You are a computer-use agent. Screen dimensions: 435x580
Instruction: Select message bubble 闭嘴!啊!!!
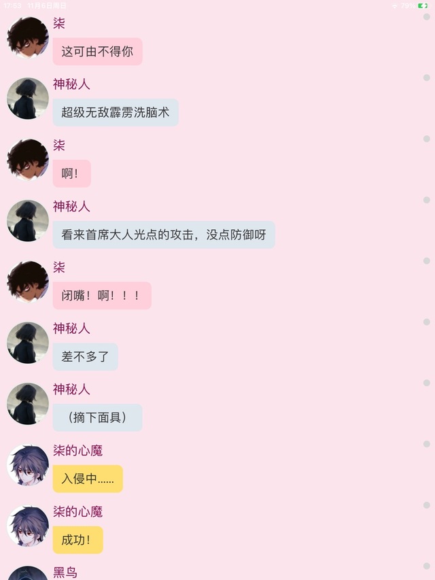[x=102, y=296]
